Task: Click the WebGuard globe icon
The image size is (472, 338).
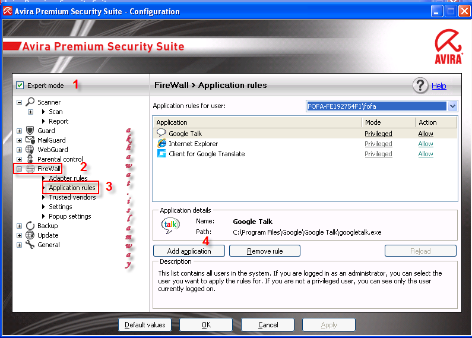Action: 30,150
